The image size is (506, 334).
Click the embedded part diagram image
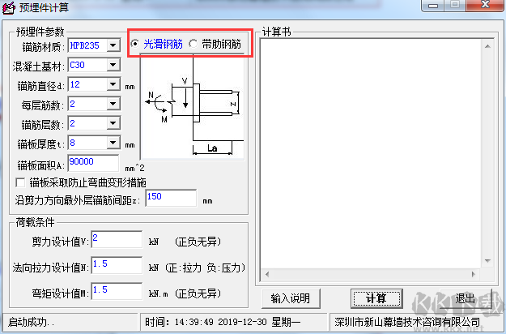pyautogui.click(x=193, y=107)
